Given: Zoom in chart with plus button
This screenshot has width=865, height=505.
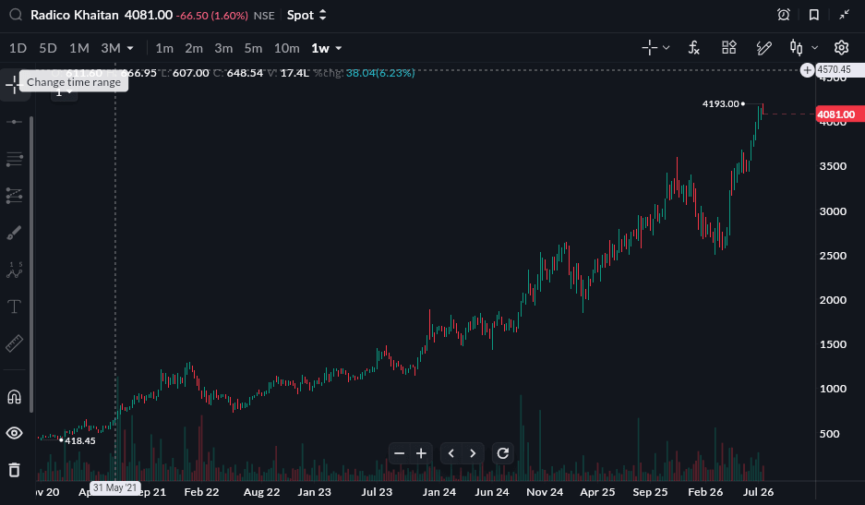Looking at the screenshot, I should pos(421,453).
